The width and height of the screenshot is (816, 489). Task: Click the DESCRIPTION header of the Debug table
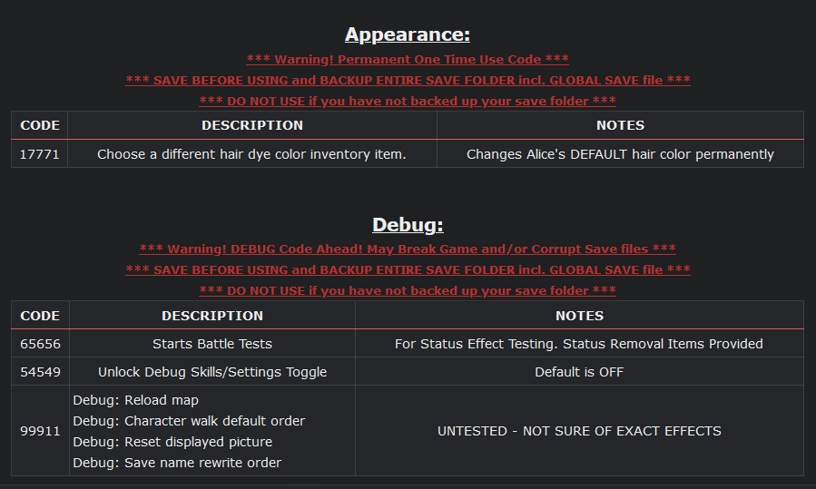(x=212, y=316)
